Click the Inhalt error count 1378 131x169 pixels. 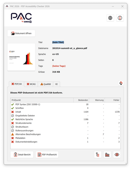point(117,112)
